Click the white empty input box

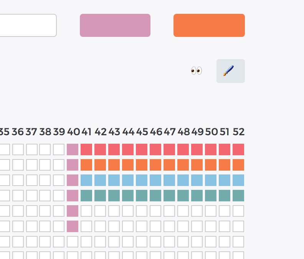27,25
